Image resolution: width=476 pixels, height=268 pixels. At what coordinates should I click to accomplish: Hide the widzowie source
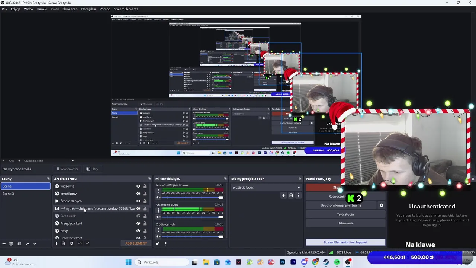(138, 186)
